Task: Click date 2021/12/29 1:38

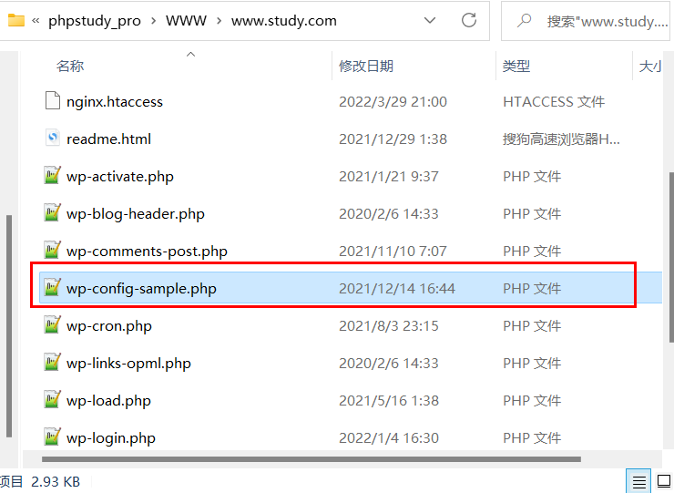Action: click(393, 139)
